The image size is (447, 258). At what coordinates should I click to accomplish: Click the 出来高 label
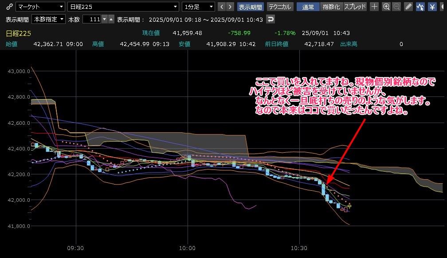pyautogui.click(x=349, y=44)
